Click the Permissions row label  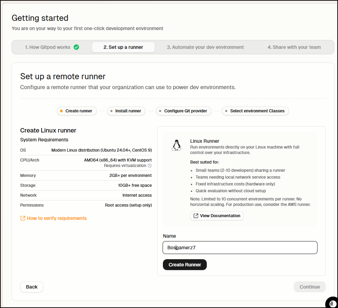(32, 205)
